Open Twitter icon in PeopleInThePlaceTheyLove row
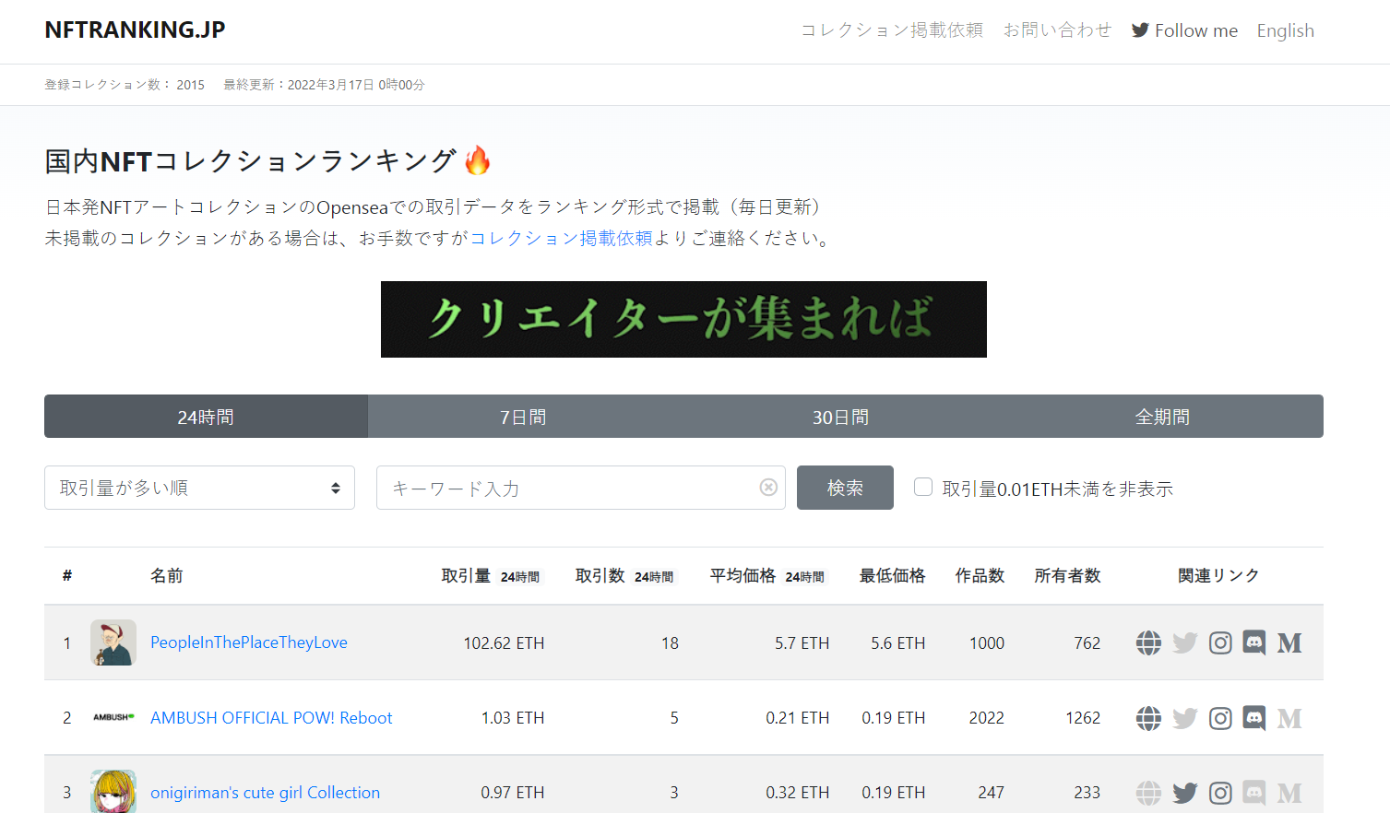1390x813 pixels. point(1184,642)
